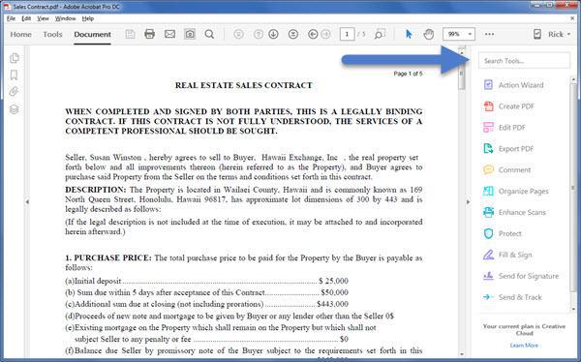Choose the arrow selection tool

point(409,34)
